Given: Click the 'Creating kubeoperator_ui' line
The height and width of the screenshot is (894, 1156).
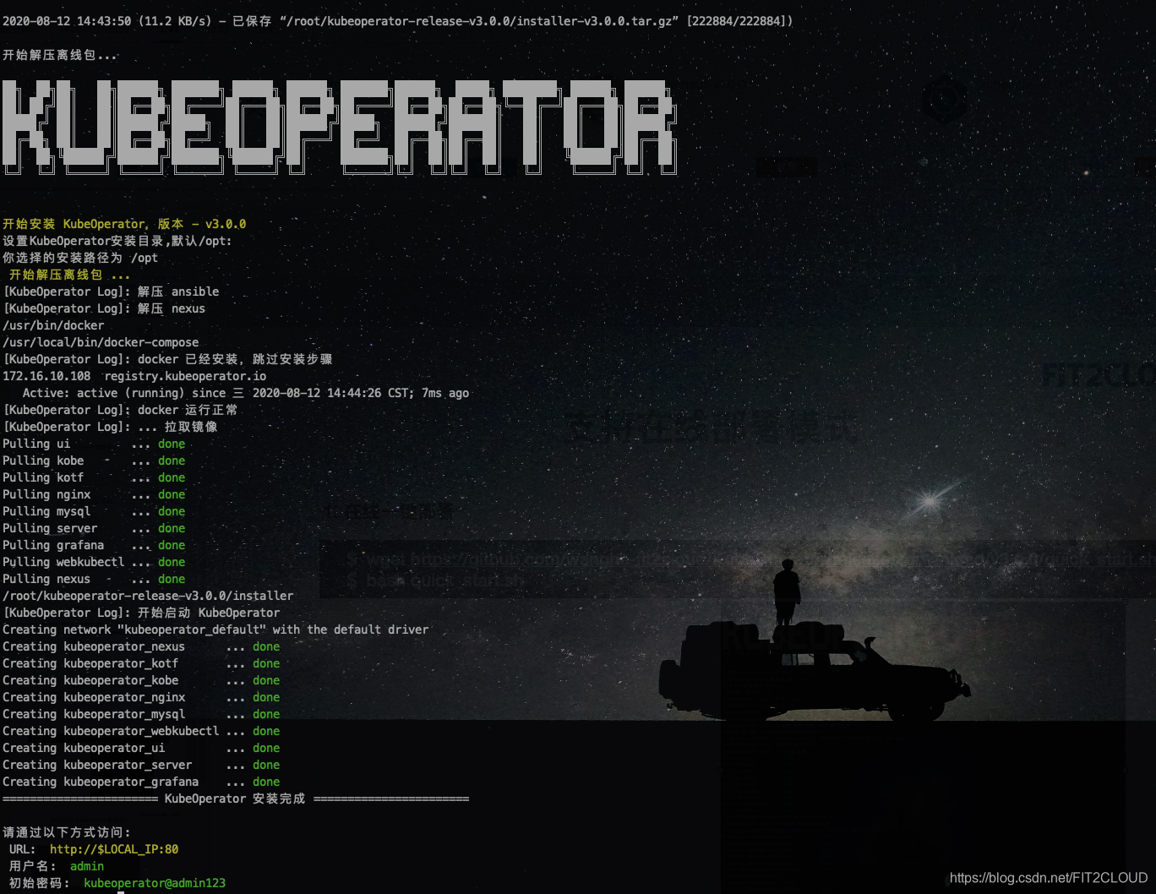Looking at the screenshot, I should point(141,748).
